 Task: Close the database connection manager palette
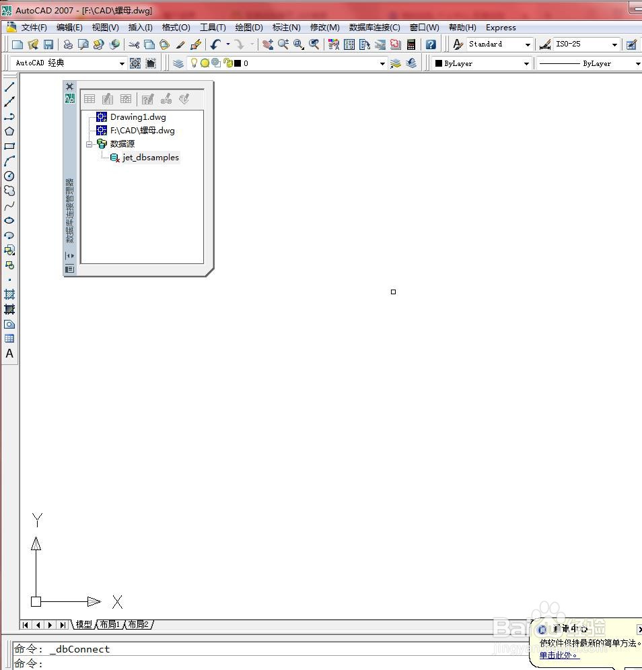69,86
